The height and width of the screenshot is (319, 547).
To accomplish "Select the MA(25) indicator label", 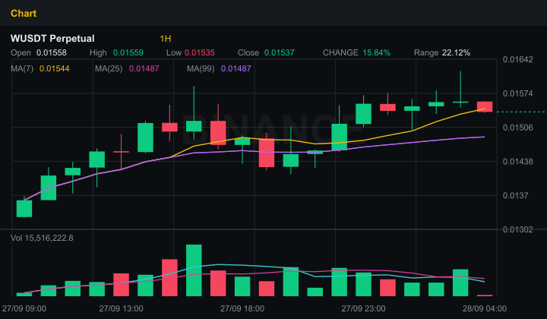I will click(109, 68).
